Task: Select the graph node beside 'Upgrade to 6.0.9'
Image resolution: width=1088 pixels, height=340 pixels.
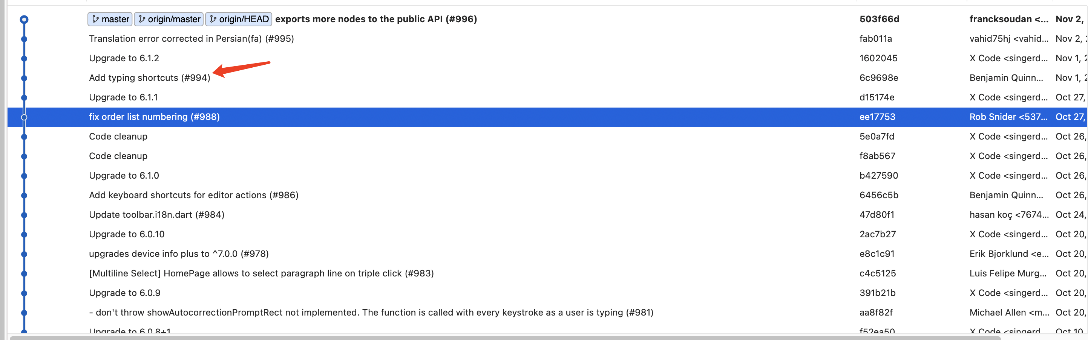Action: tap(24, 293)
